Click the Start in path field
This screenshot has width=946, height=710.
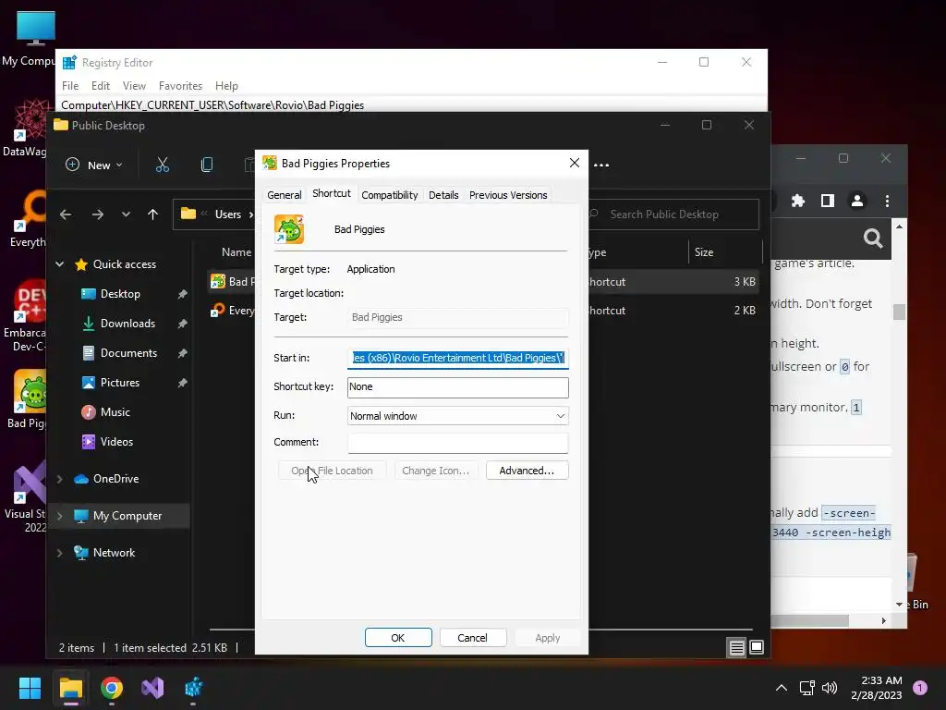458,358
